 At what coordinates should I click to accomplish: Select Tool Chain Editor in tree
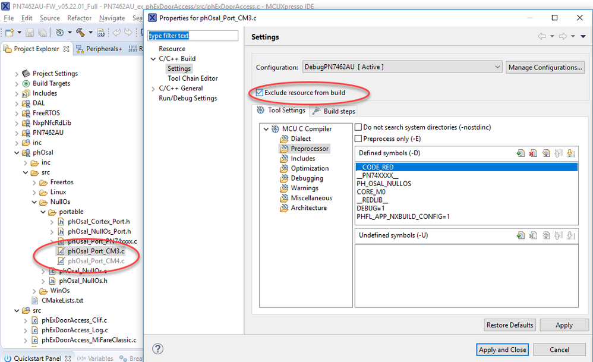point(193,78)
